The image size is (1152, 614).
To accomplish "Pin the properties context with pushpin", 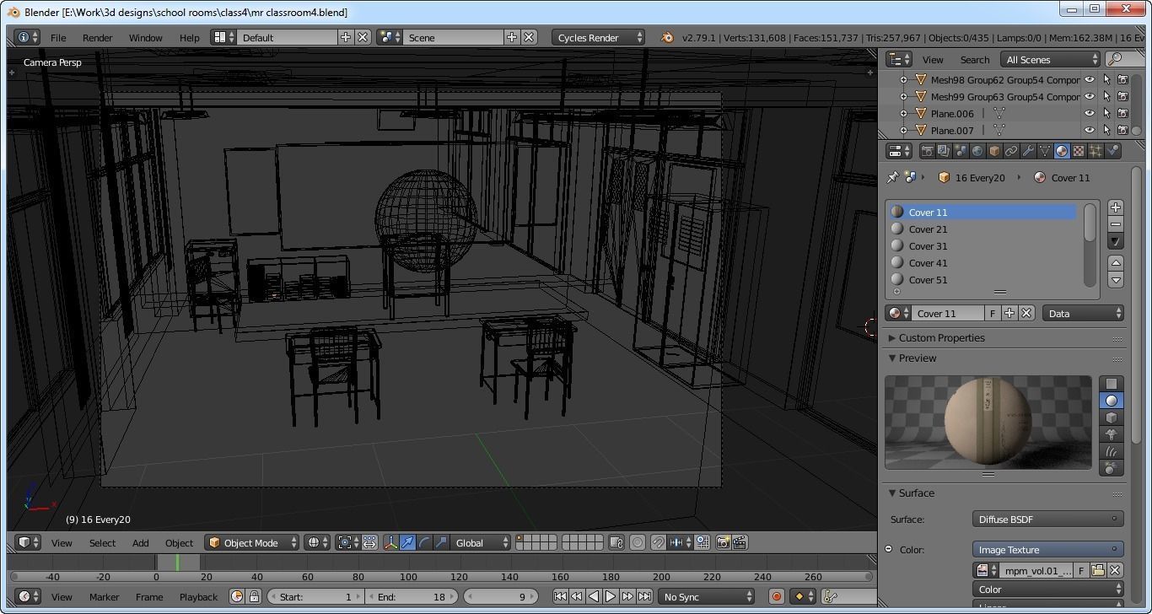I will 892,177.
